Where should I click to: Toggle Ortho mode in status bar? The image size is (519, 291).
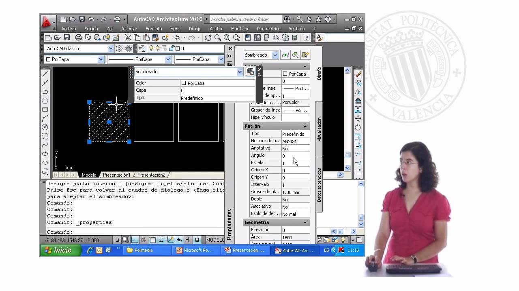pos(135,240)
